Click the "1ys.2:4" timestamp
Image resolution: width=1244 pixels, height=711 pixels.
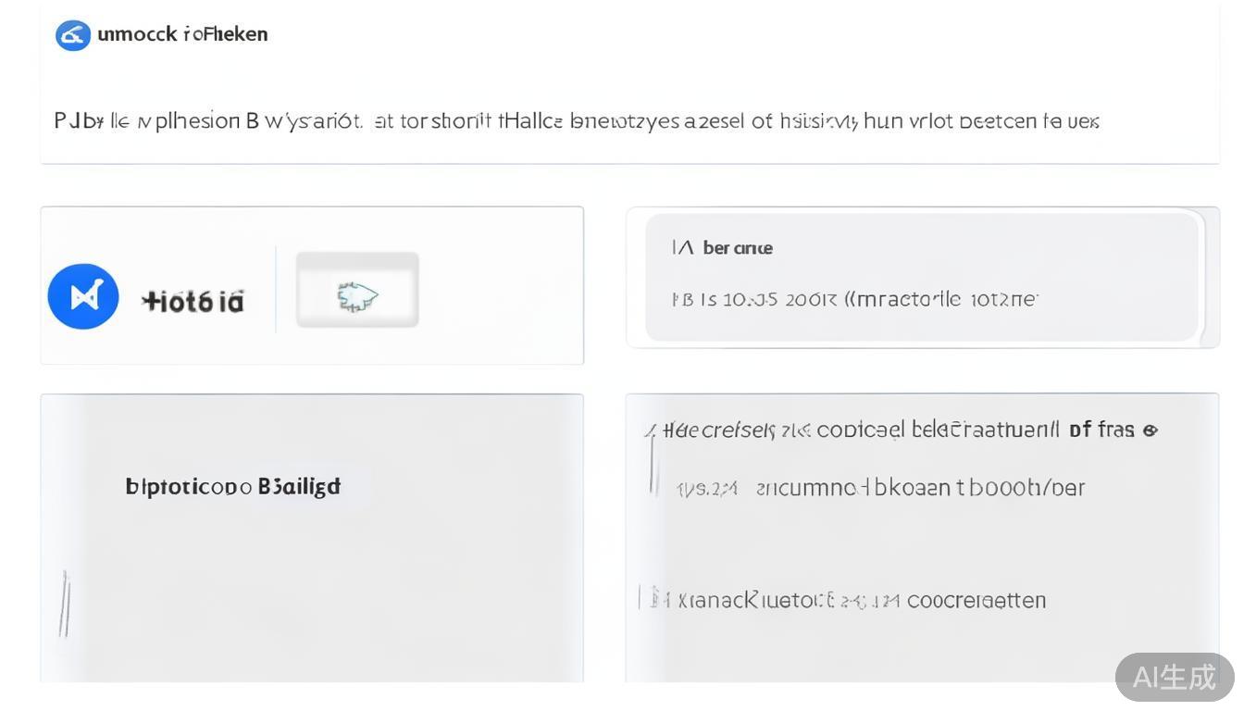(706, 489)
